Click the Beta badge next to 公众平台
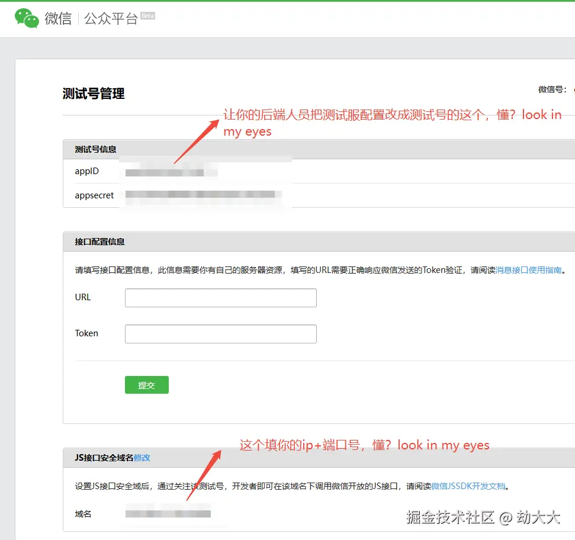The height and width of the screenshot is (540, 575). coord(148,16)
